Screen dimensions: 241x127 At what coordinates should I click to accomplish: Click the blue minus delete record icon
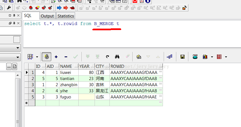click(66, 57)
